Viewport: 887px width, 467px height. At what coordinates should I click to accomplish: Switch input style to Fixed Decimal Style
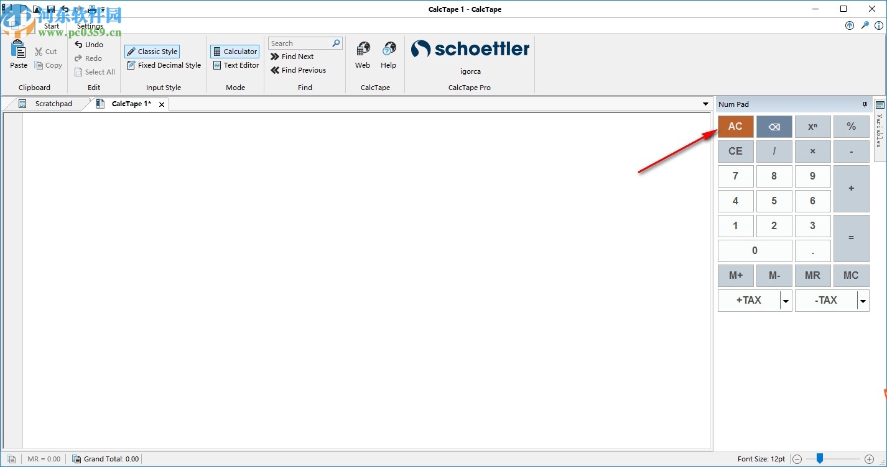coord(163,65)
